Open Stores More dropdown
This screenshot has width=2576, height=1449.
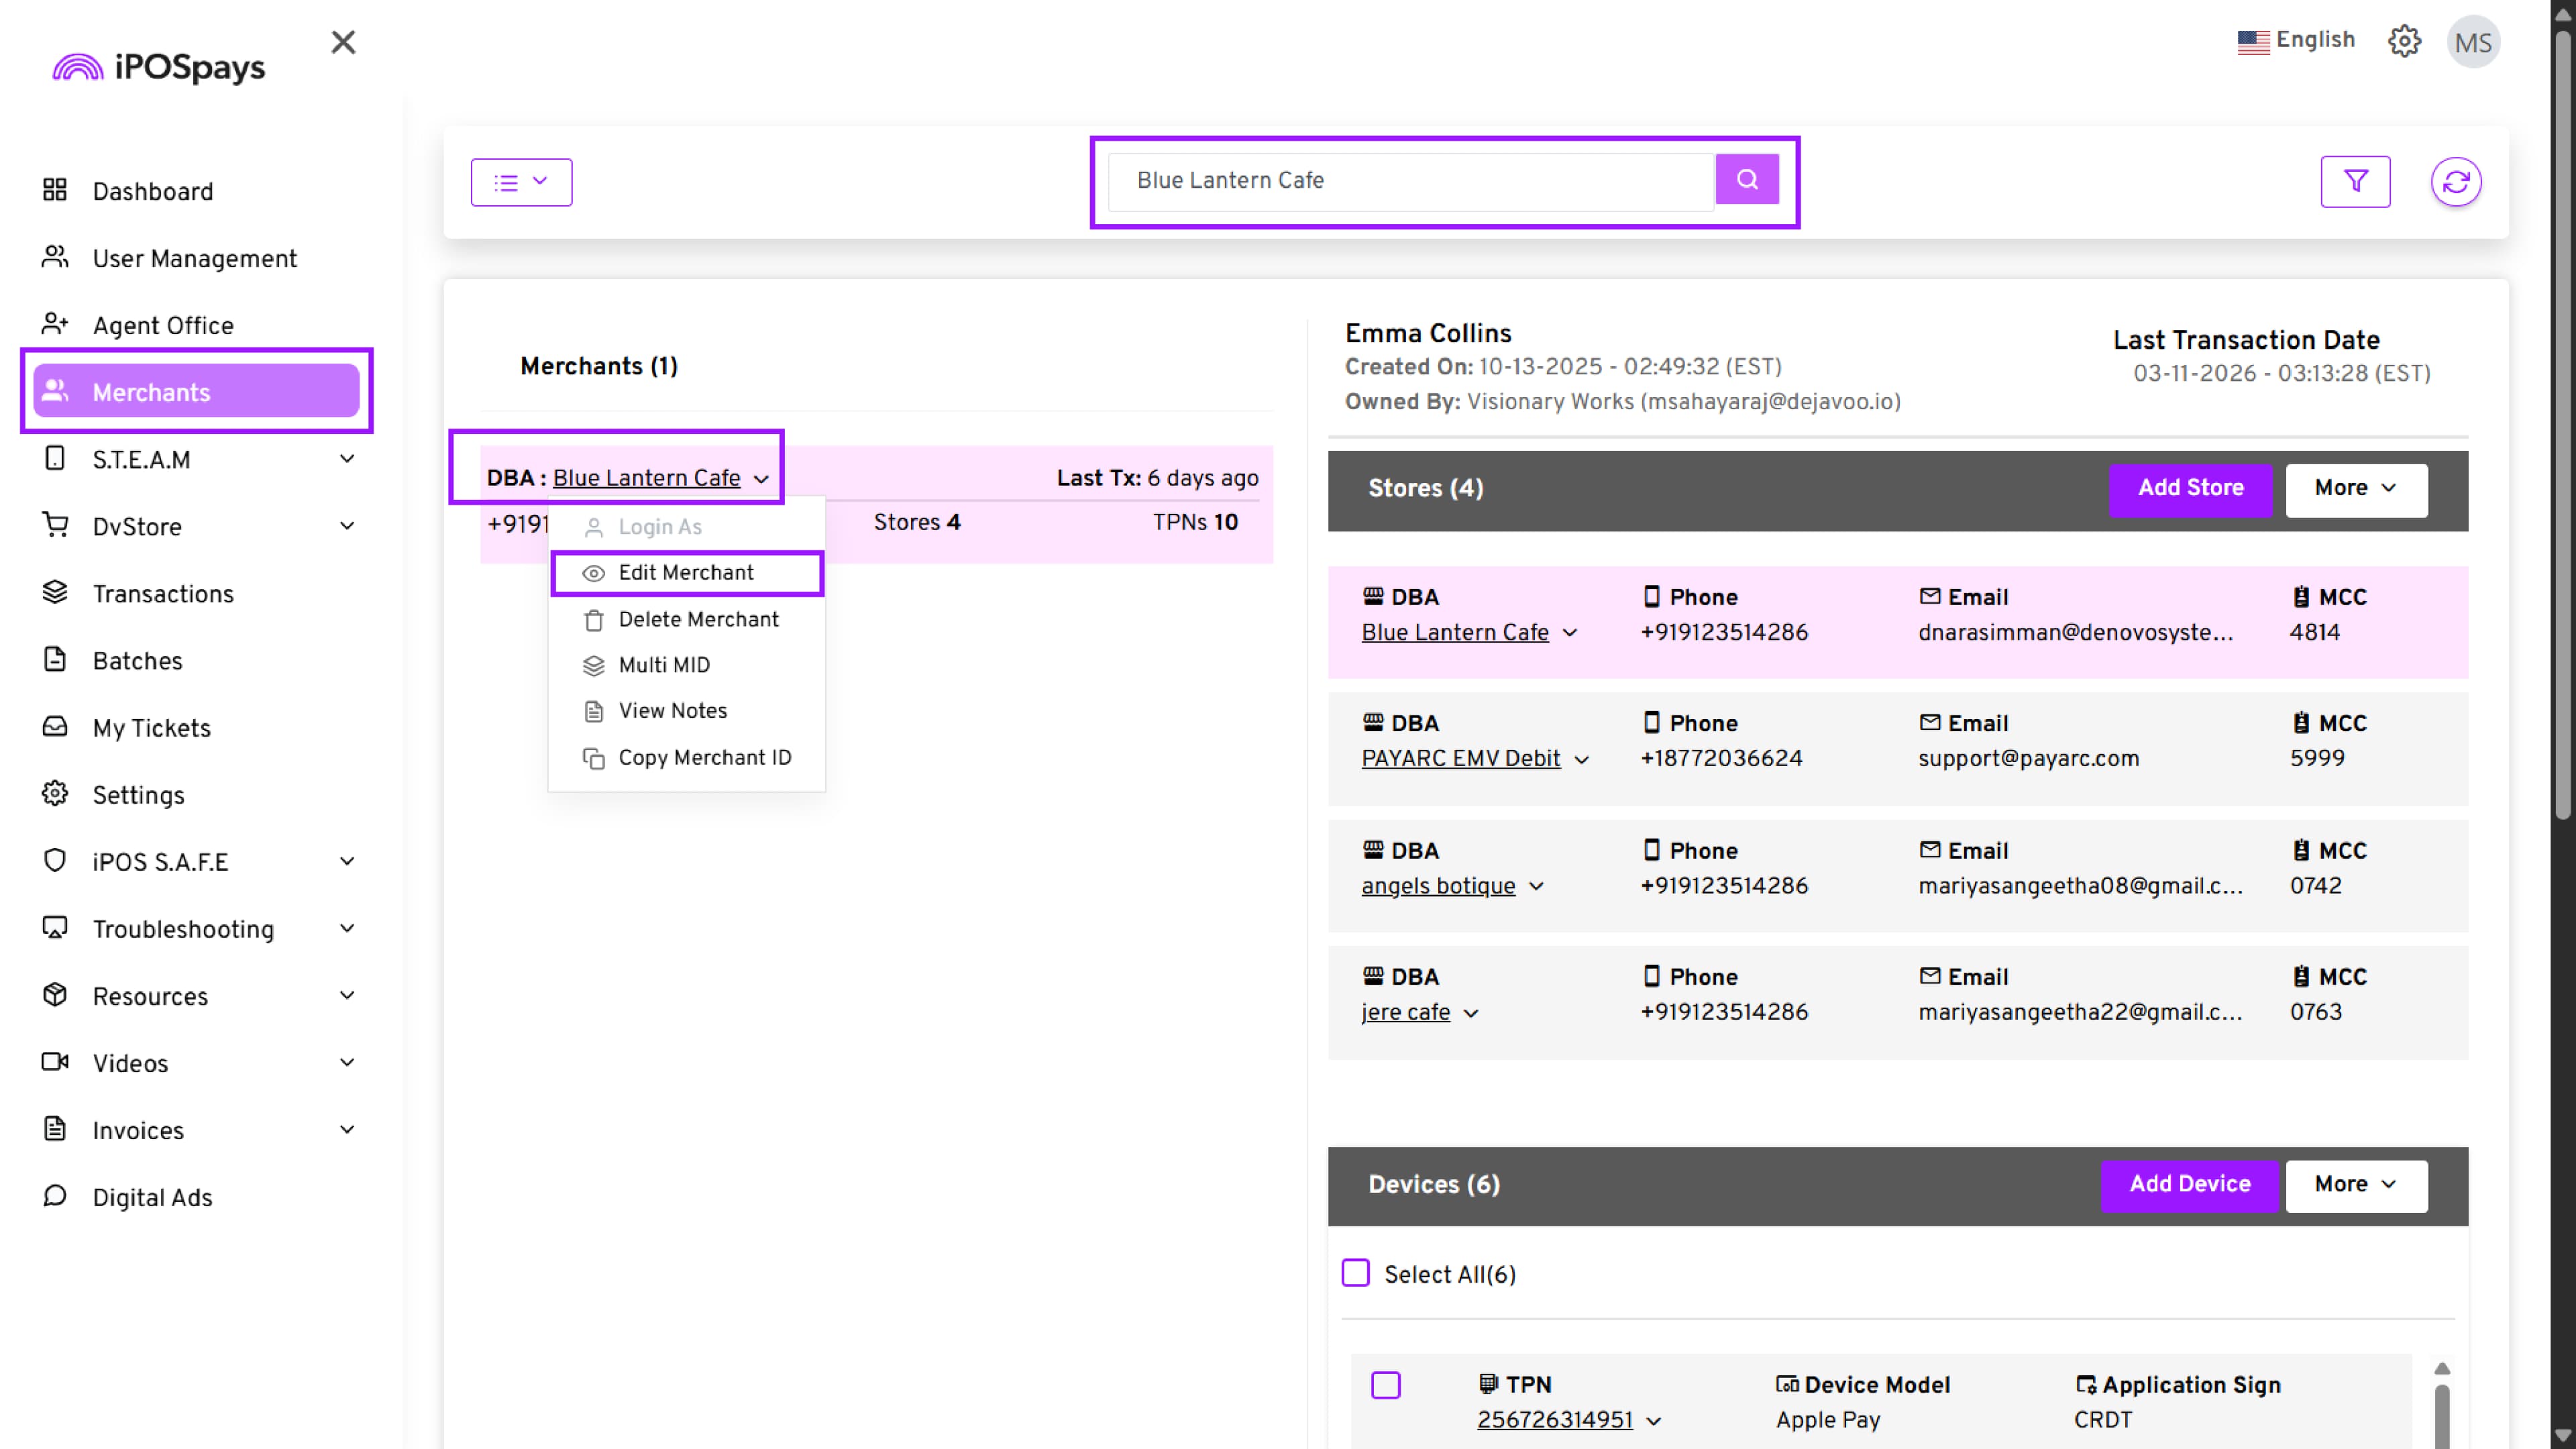(x=2355, y=488)
